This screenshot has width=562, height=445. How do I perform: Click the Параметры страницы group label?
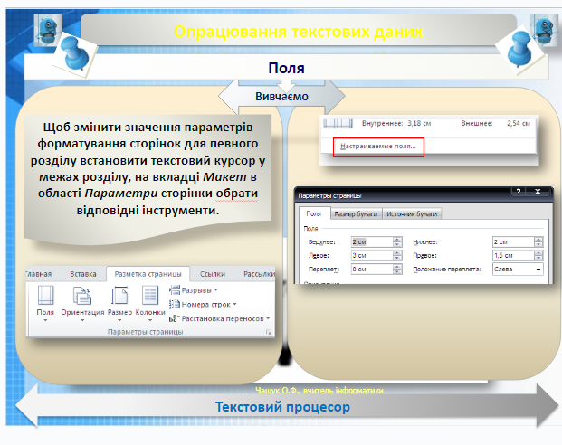146,332
